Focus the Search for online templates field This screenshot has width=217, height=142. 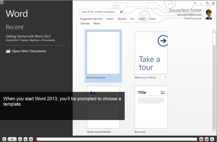102,12
